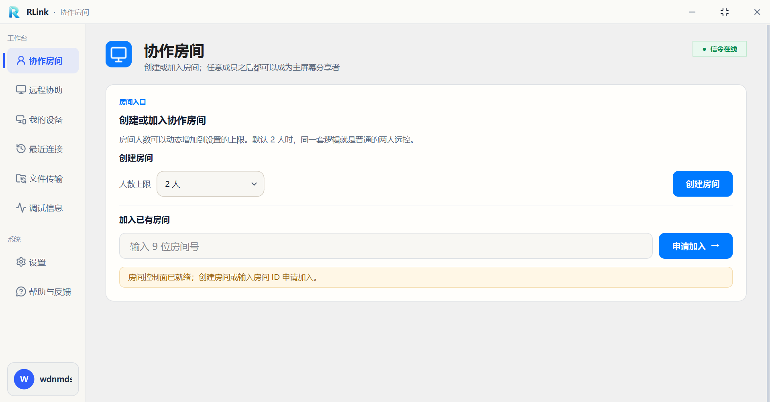Click the 申请加入 button
770x402 pixels.
[696, 246]
